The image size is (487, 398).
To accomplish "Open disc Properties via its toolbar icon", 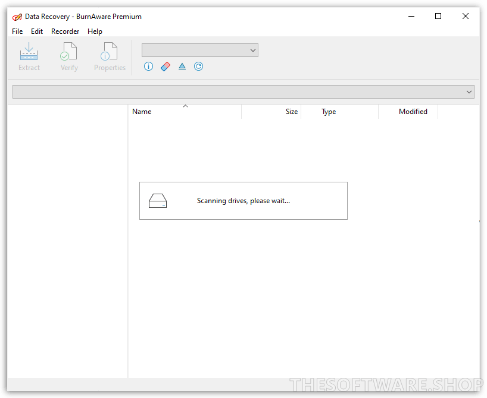I will (110, 56).
